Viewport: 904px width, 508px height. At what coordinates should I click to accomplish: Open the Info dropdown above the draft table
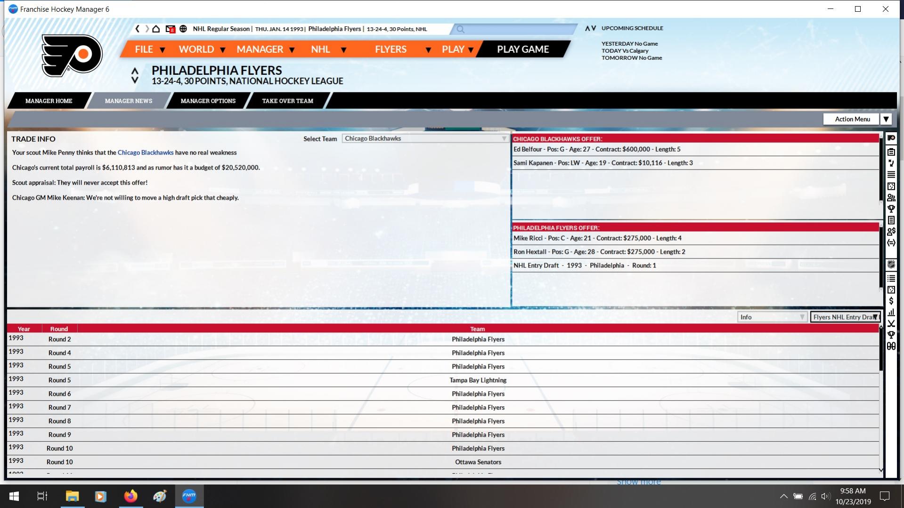point(771,317)
